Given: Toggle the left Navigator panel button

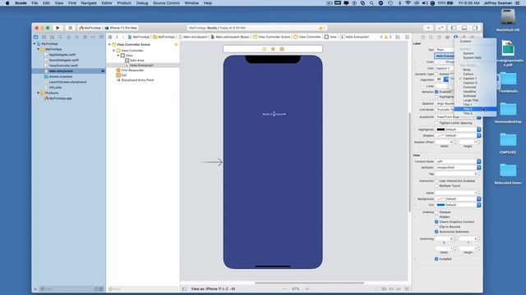Looking at the screenshot, I should coord(453,28).
